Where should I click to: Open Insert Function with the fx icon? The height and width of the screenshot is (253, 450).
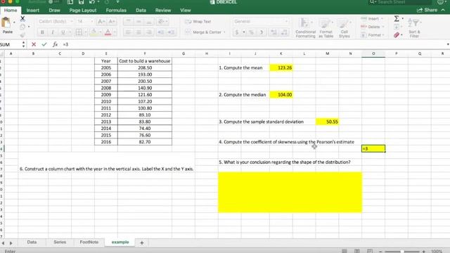(55, 44)
